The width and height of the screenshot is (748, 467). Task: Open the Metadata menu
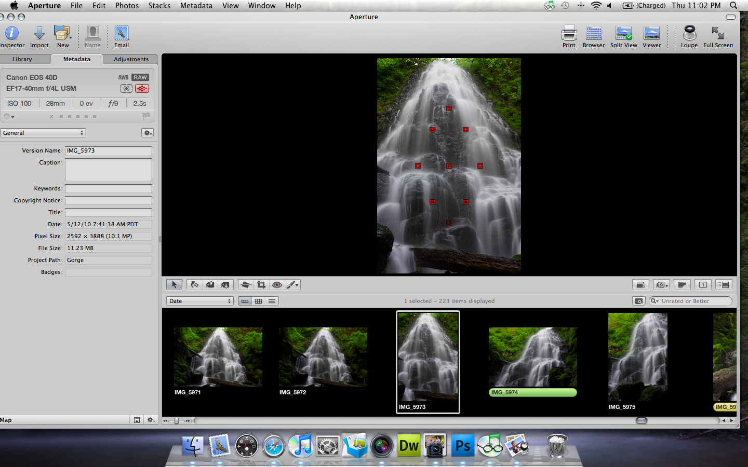pyautogui.click(x=196, y=5)
